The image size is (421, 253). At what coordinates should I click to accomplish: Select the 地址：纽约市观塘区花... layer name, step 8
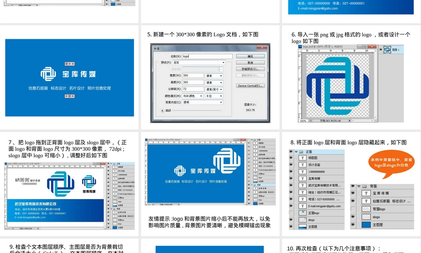pyautogui.click(x=324, y=192)
